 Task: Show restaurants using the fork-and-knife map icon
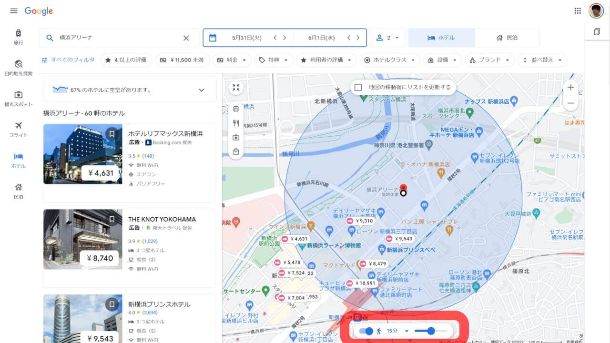(236, 123)
